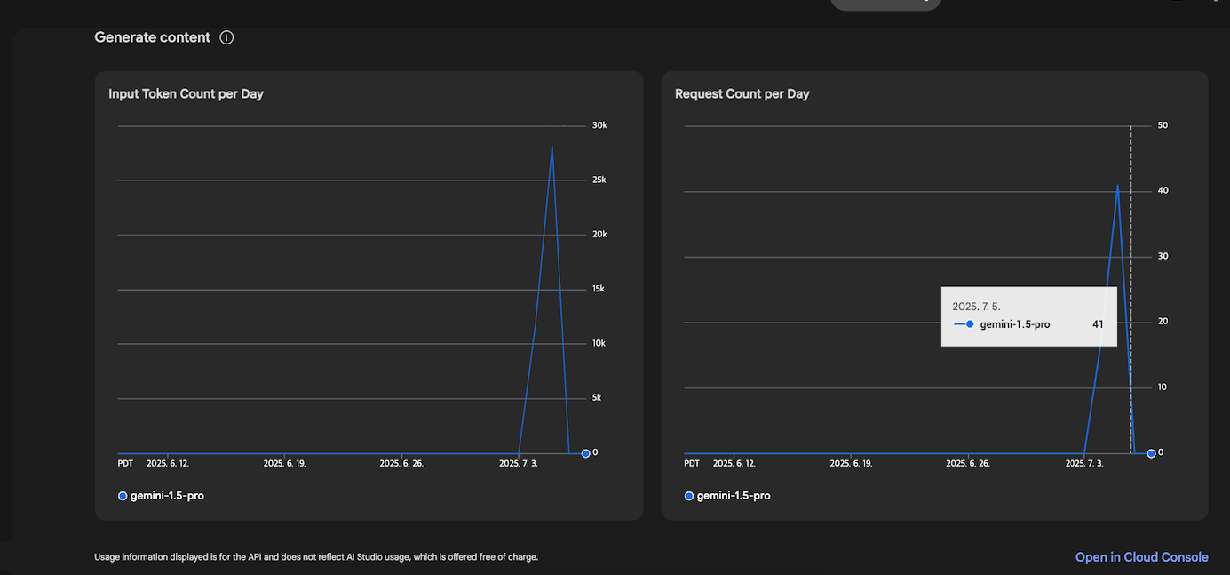Click the Generate content section heading

(x=152, y=37)
